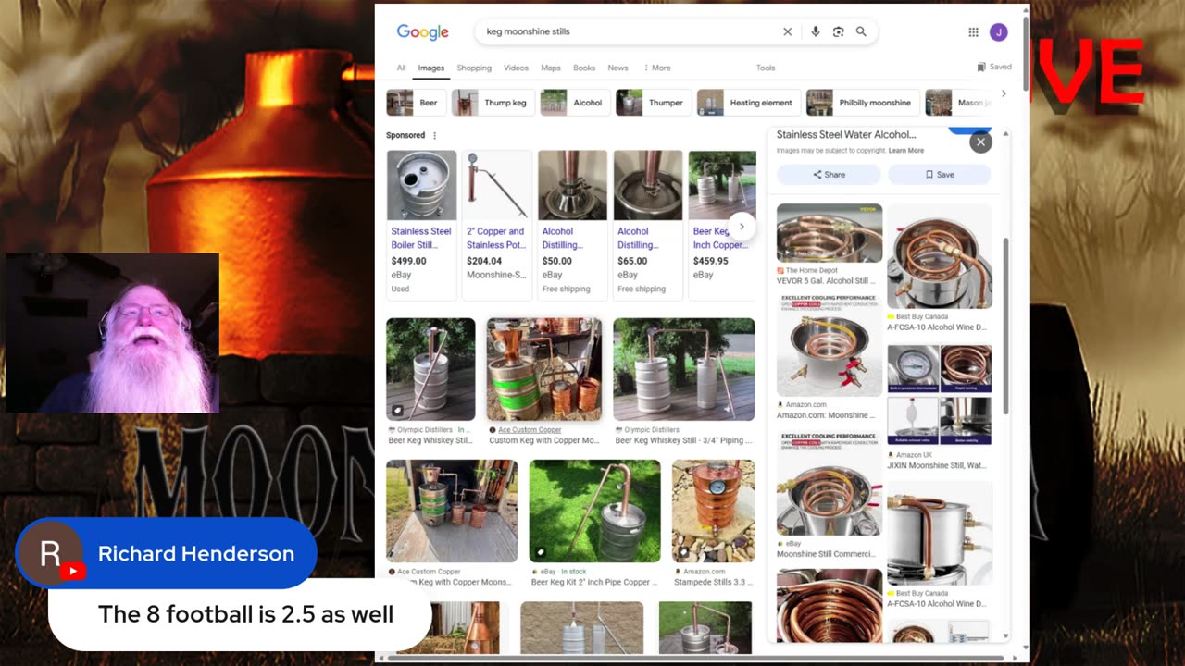Start voice search with microphone icon
Image resolution: width=1185 pixels, height=666 pixels.
815,31
